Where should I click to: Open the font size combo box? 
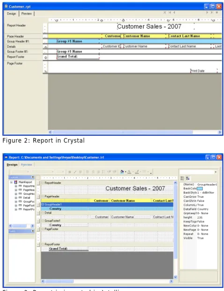(x=60, y=172)
